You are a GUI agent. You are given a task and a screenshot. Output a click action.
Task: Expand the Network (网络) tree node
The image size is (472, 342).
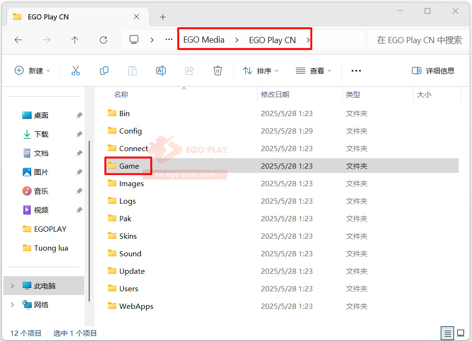[12, 305]
